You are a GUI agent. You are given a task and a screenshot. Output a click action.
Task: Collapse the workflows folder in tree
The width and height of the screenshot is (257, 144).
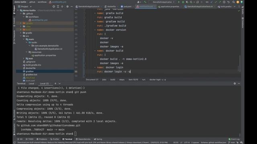pos(24,17)
